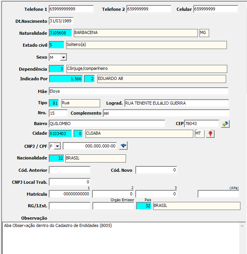Focus the Tipo code field 81
The image size is (247, 254).
point(54,103)
